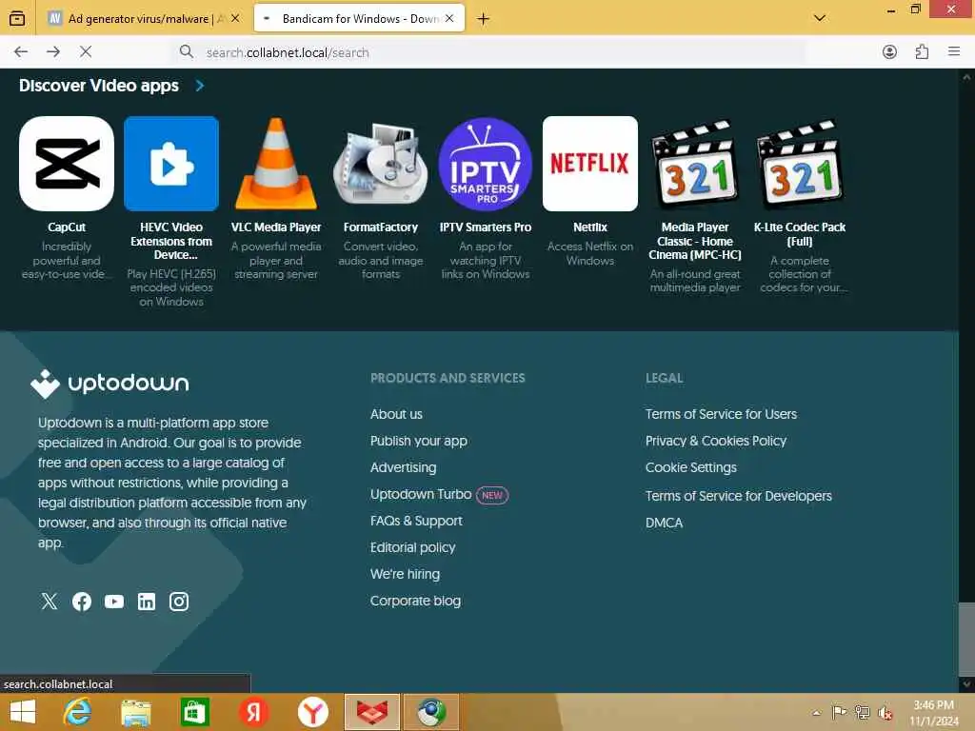Open the red Yandex taskbar icon
Image resolution: width=975 pixels, height=731 pixels.
[253, 712]
